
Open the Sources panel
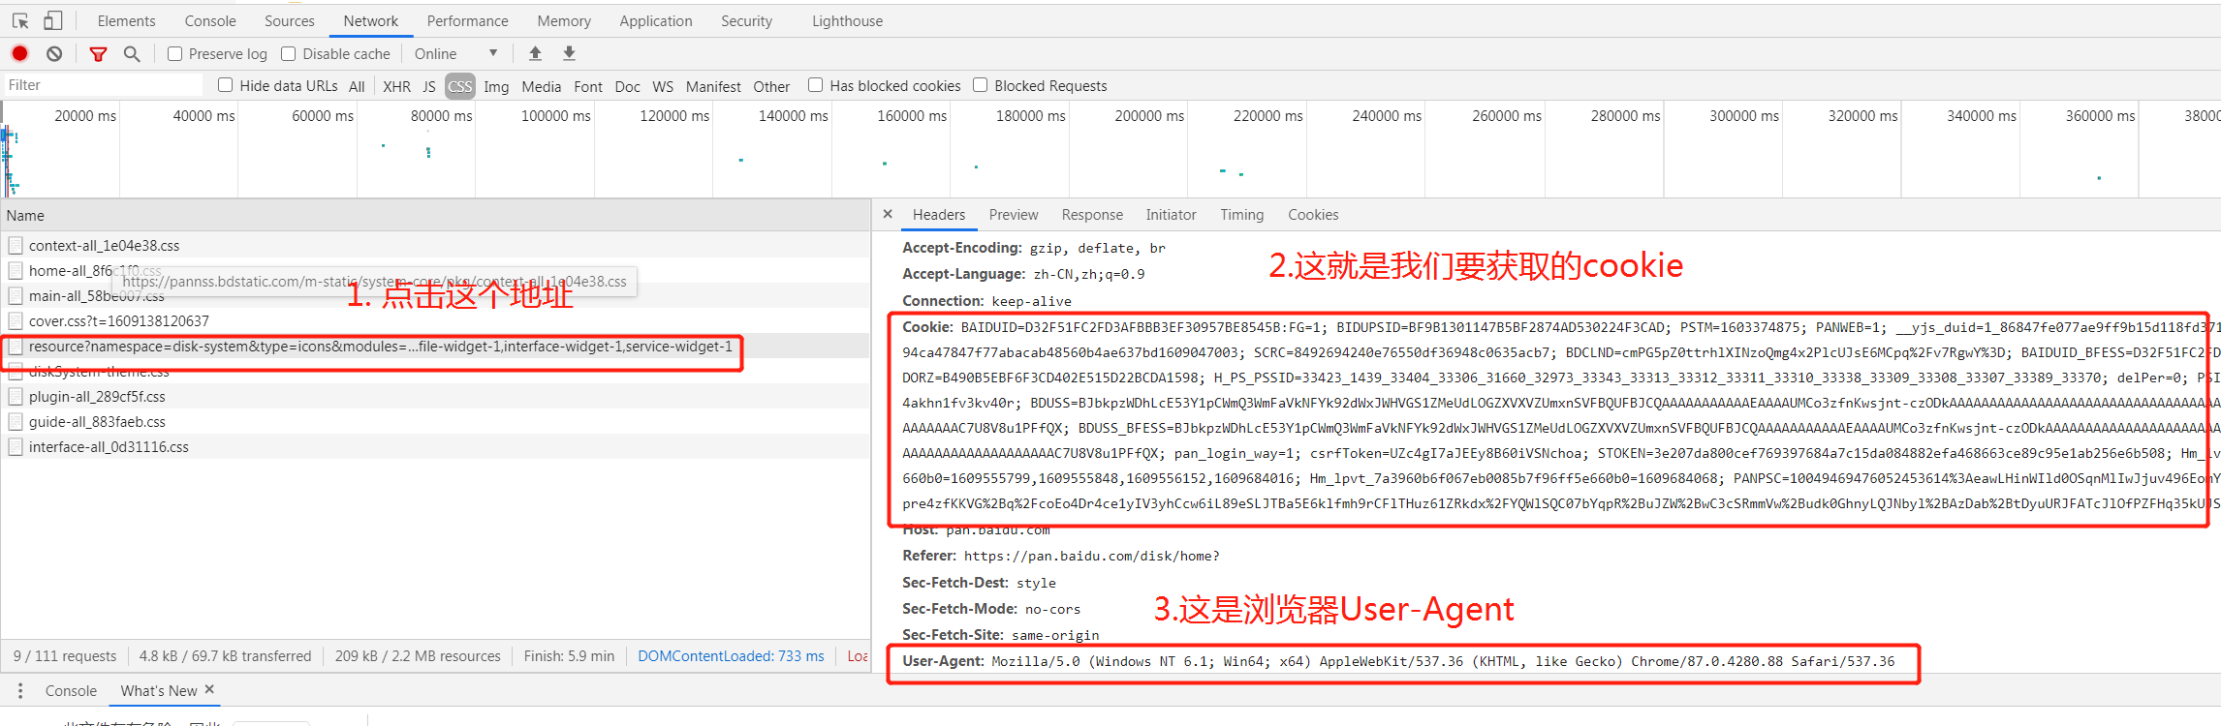pyautogui.click(x=290, y=20)
